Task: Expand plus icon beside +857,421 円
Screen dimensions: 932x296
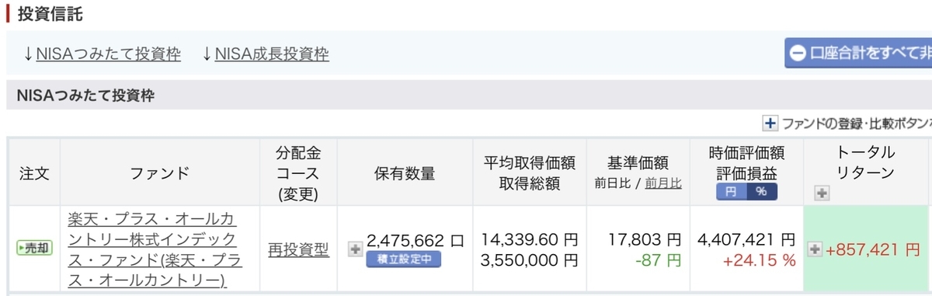Action: pyautogui.click(x=815, y=249)
